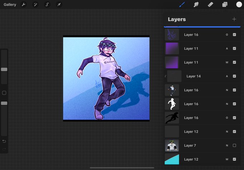Tap the blank thumbnail of Layer 14
The width and height of the screenshot is (244, 170).
[174, 76]
